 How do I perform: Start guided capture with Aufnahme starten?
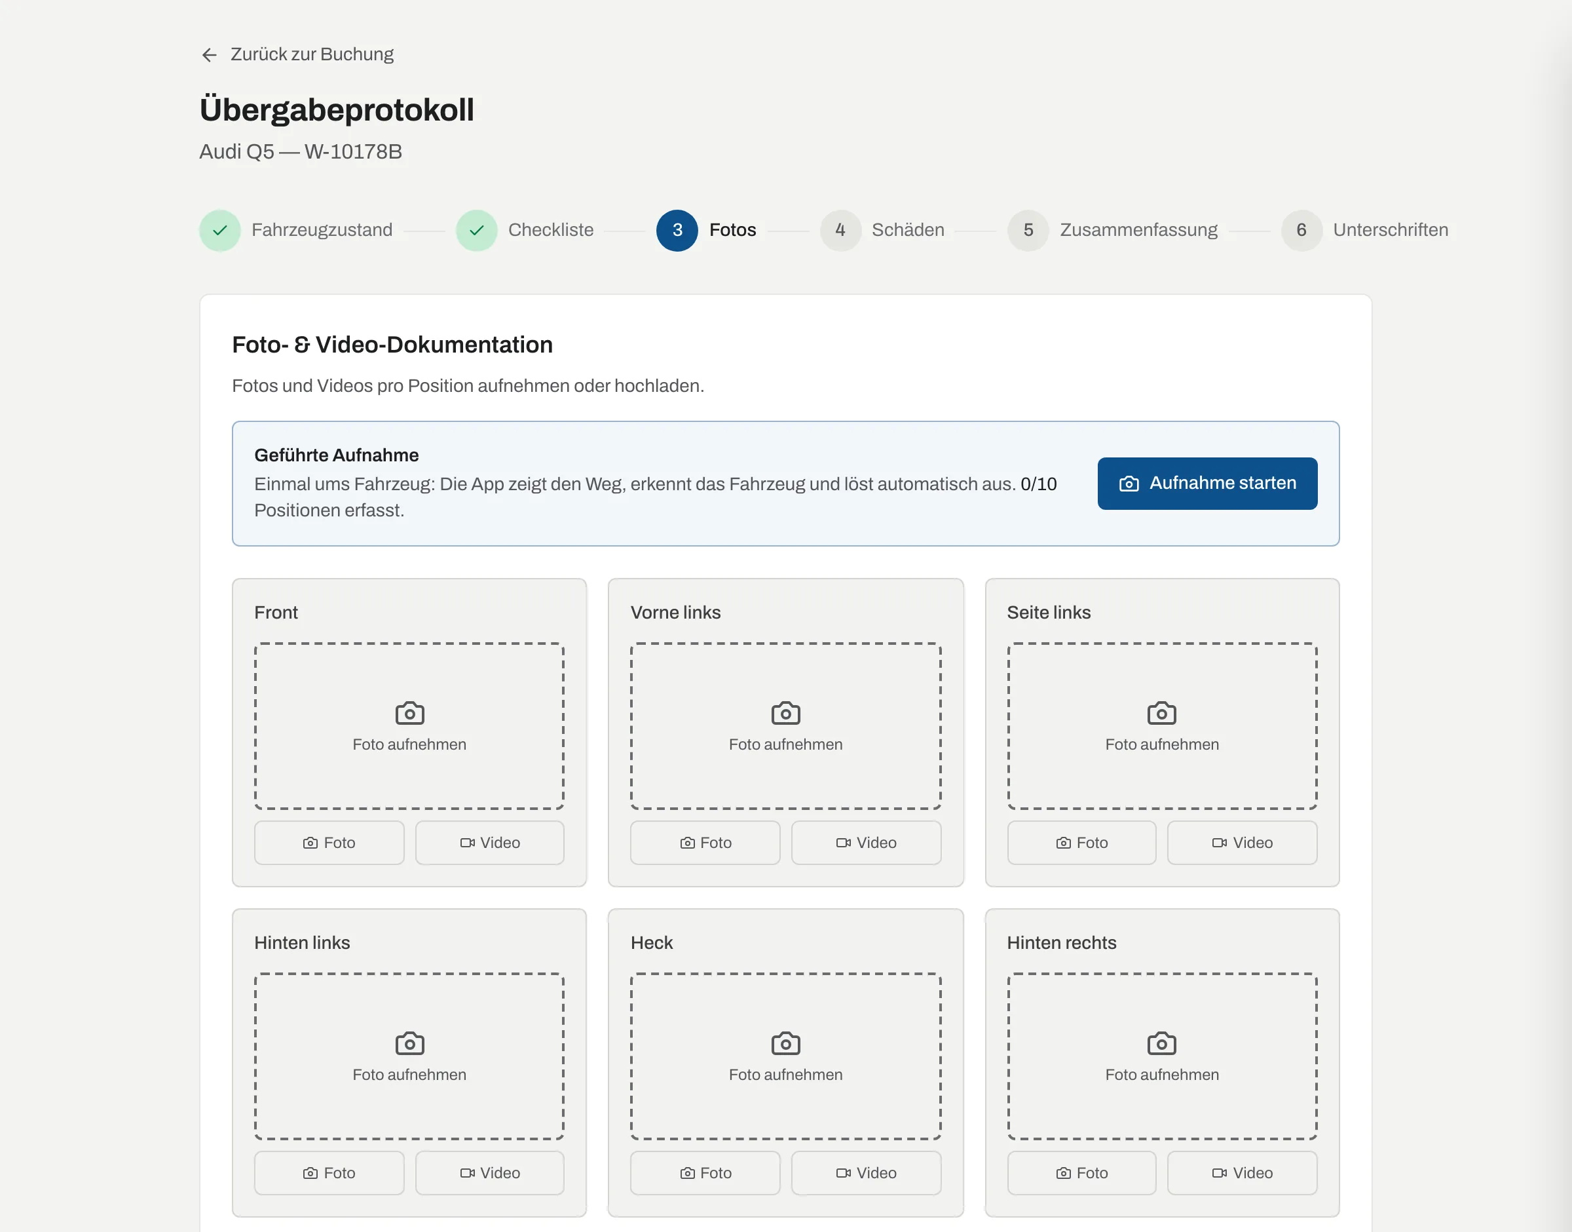[x=1207, y=483]
